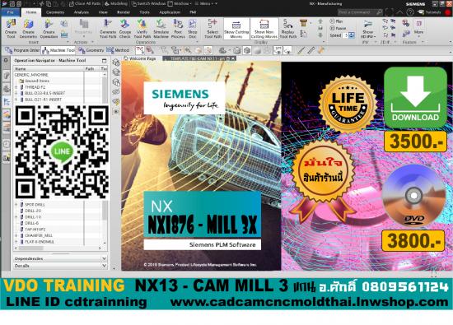Run Generate Tool Path

pyautogui.click(x=108, y=29)
